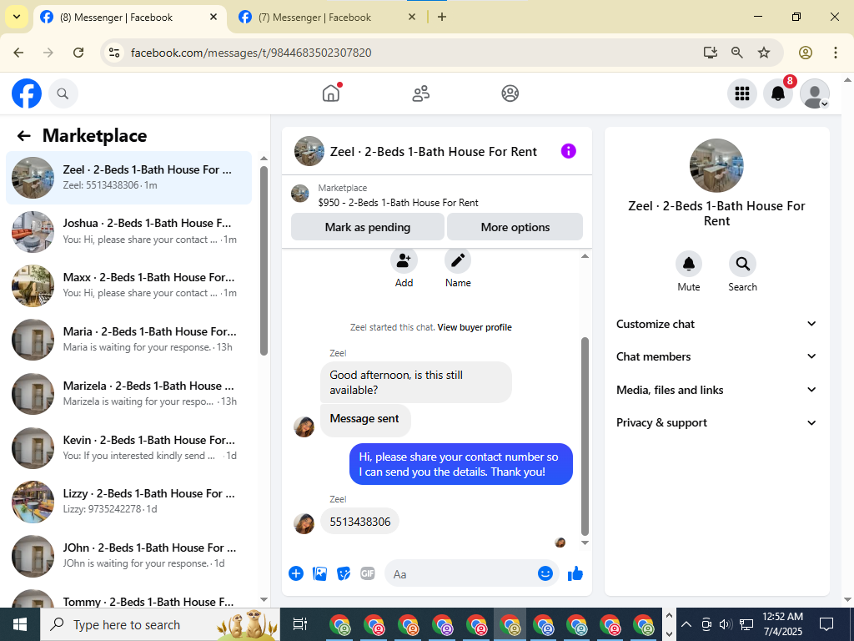Open notifications bell with 8 badge
Screen dimensions: 854x641
coord(778,93)
